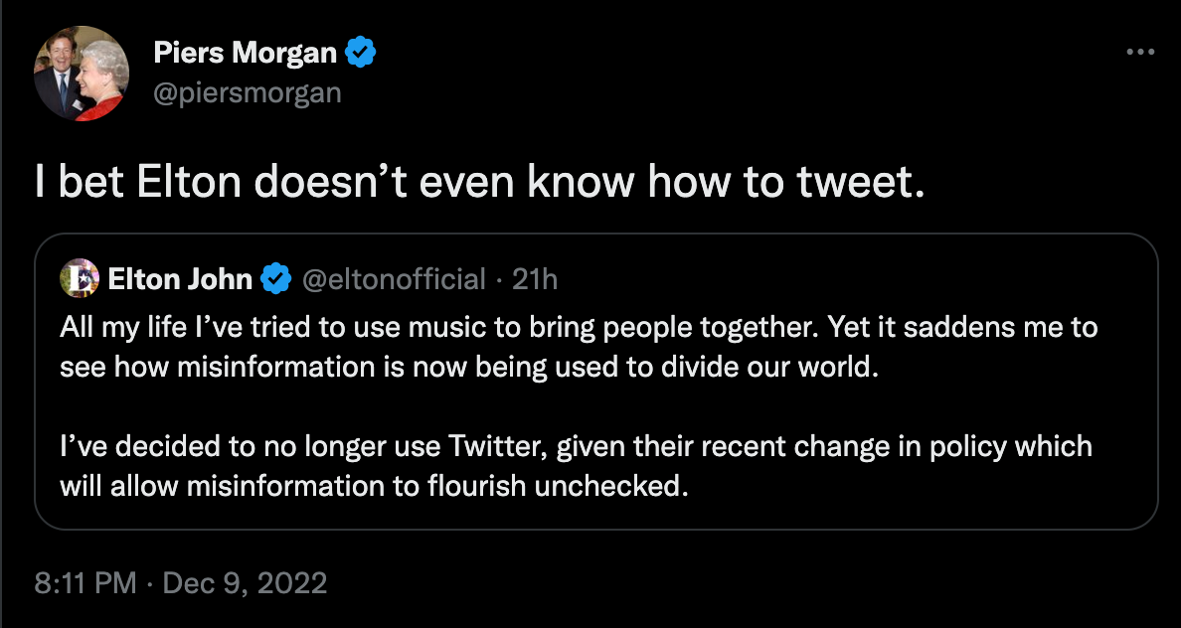Screen dimensions: 1181x628
Task: Open the @eltonofficial handle link
Action: [x=393, y=279]
